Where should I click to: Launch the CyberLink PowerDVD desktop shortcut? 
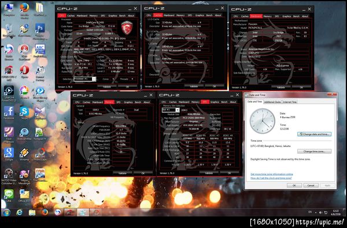click(x=9, y=93)
